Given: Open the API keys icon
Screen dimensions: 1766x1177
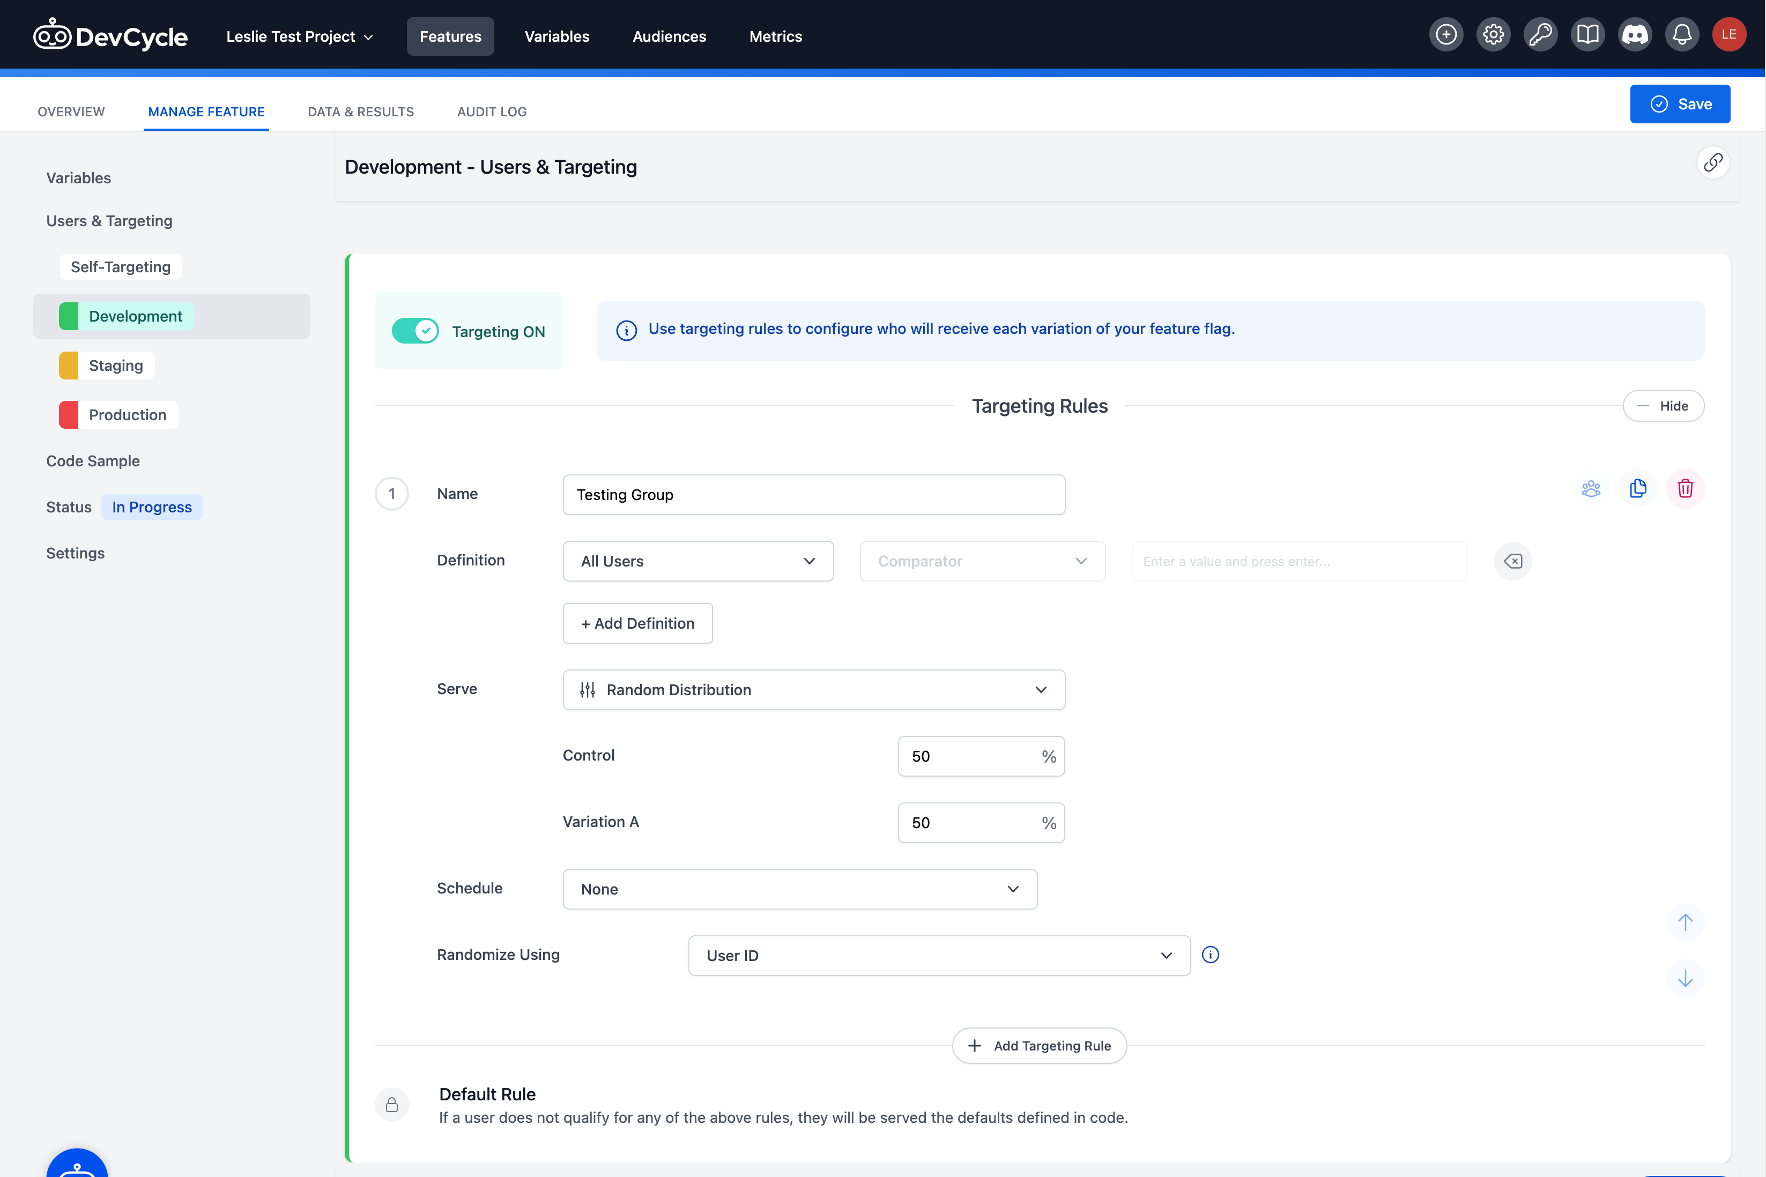Looking at the screenshot, I should 1540,35.
